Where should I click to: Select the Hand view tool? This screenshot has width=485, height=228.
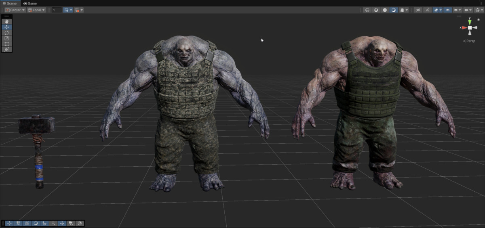(x=6, y=21)
